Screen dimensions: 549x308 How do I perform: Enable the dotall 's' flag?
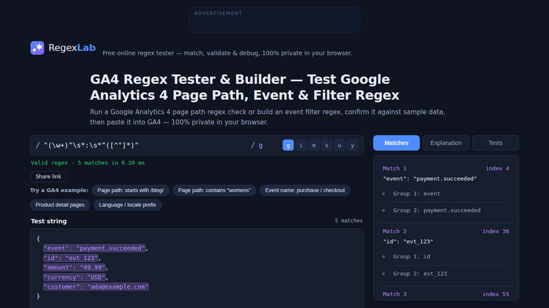tap(327, 145)
